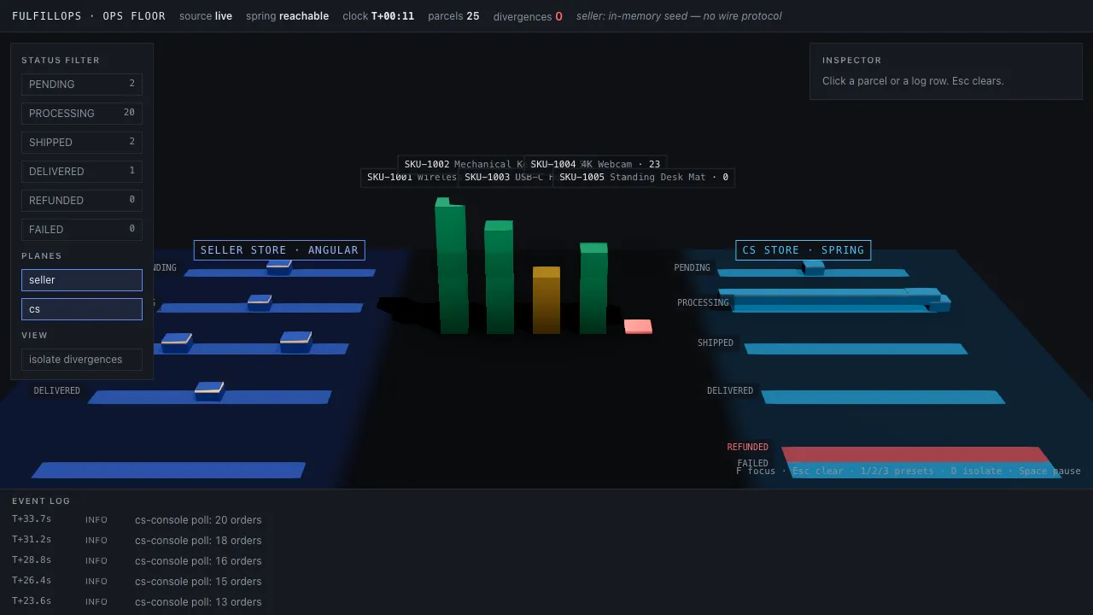This screenshot has width=1093, height=615.
Task: Click the "source live" indicator
Action: click(x=206, y=16)
